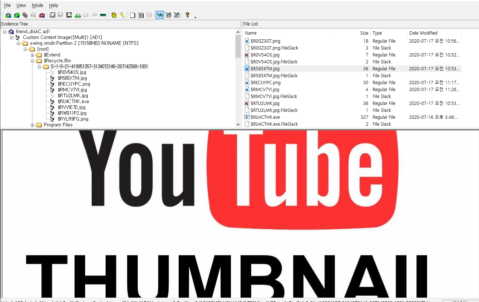Click the $R0GZ3GT.png file icon in File List

click(247, 41)
